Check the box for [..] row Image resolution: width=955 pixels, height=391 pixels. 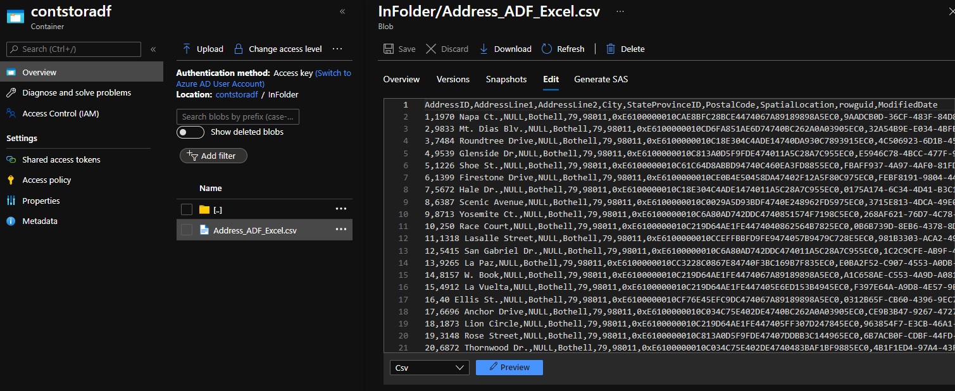187,209
